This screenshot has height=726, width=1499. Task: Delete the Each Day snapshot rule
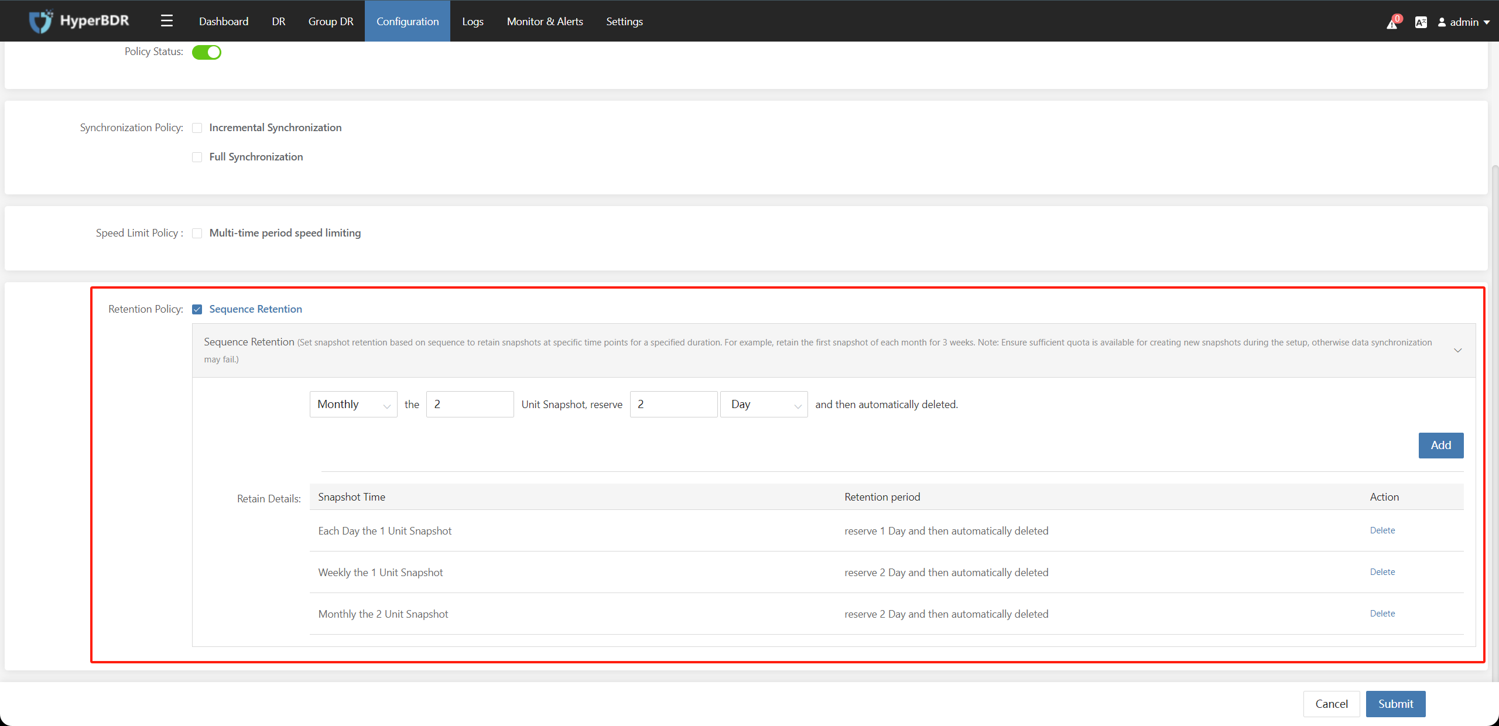pyautogui.click(x=1382, y=530)
